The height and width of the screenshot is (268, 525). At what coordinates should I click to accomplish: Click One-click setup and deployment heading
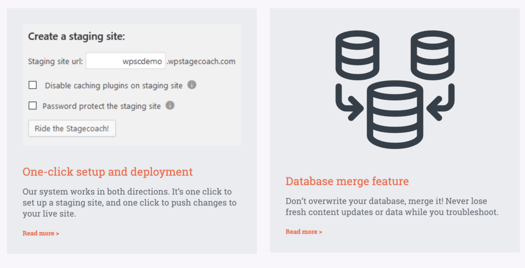click(108, 172)
